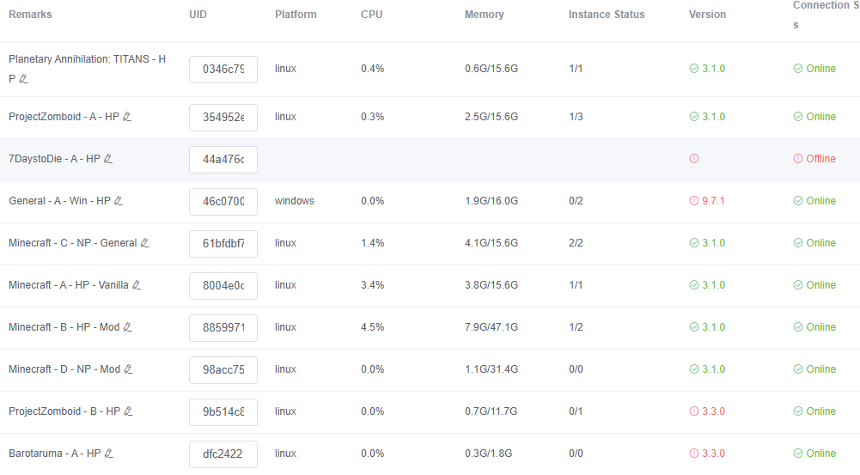Click the Instance Status column header
Screen dimensions: 860x475
607,15
